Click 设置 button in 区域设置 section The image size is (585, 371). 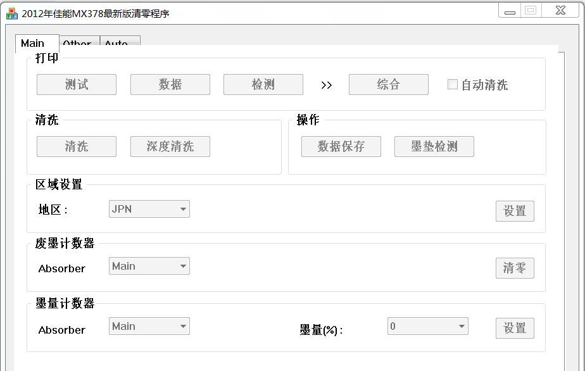(515, 211)
